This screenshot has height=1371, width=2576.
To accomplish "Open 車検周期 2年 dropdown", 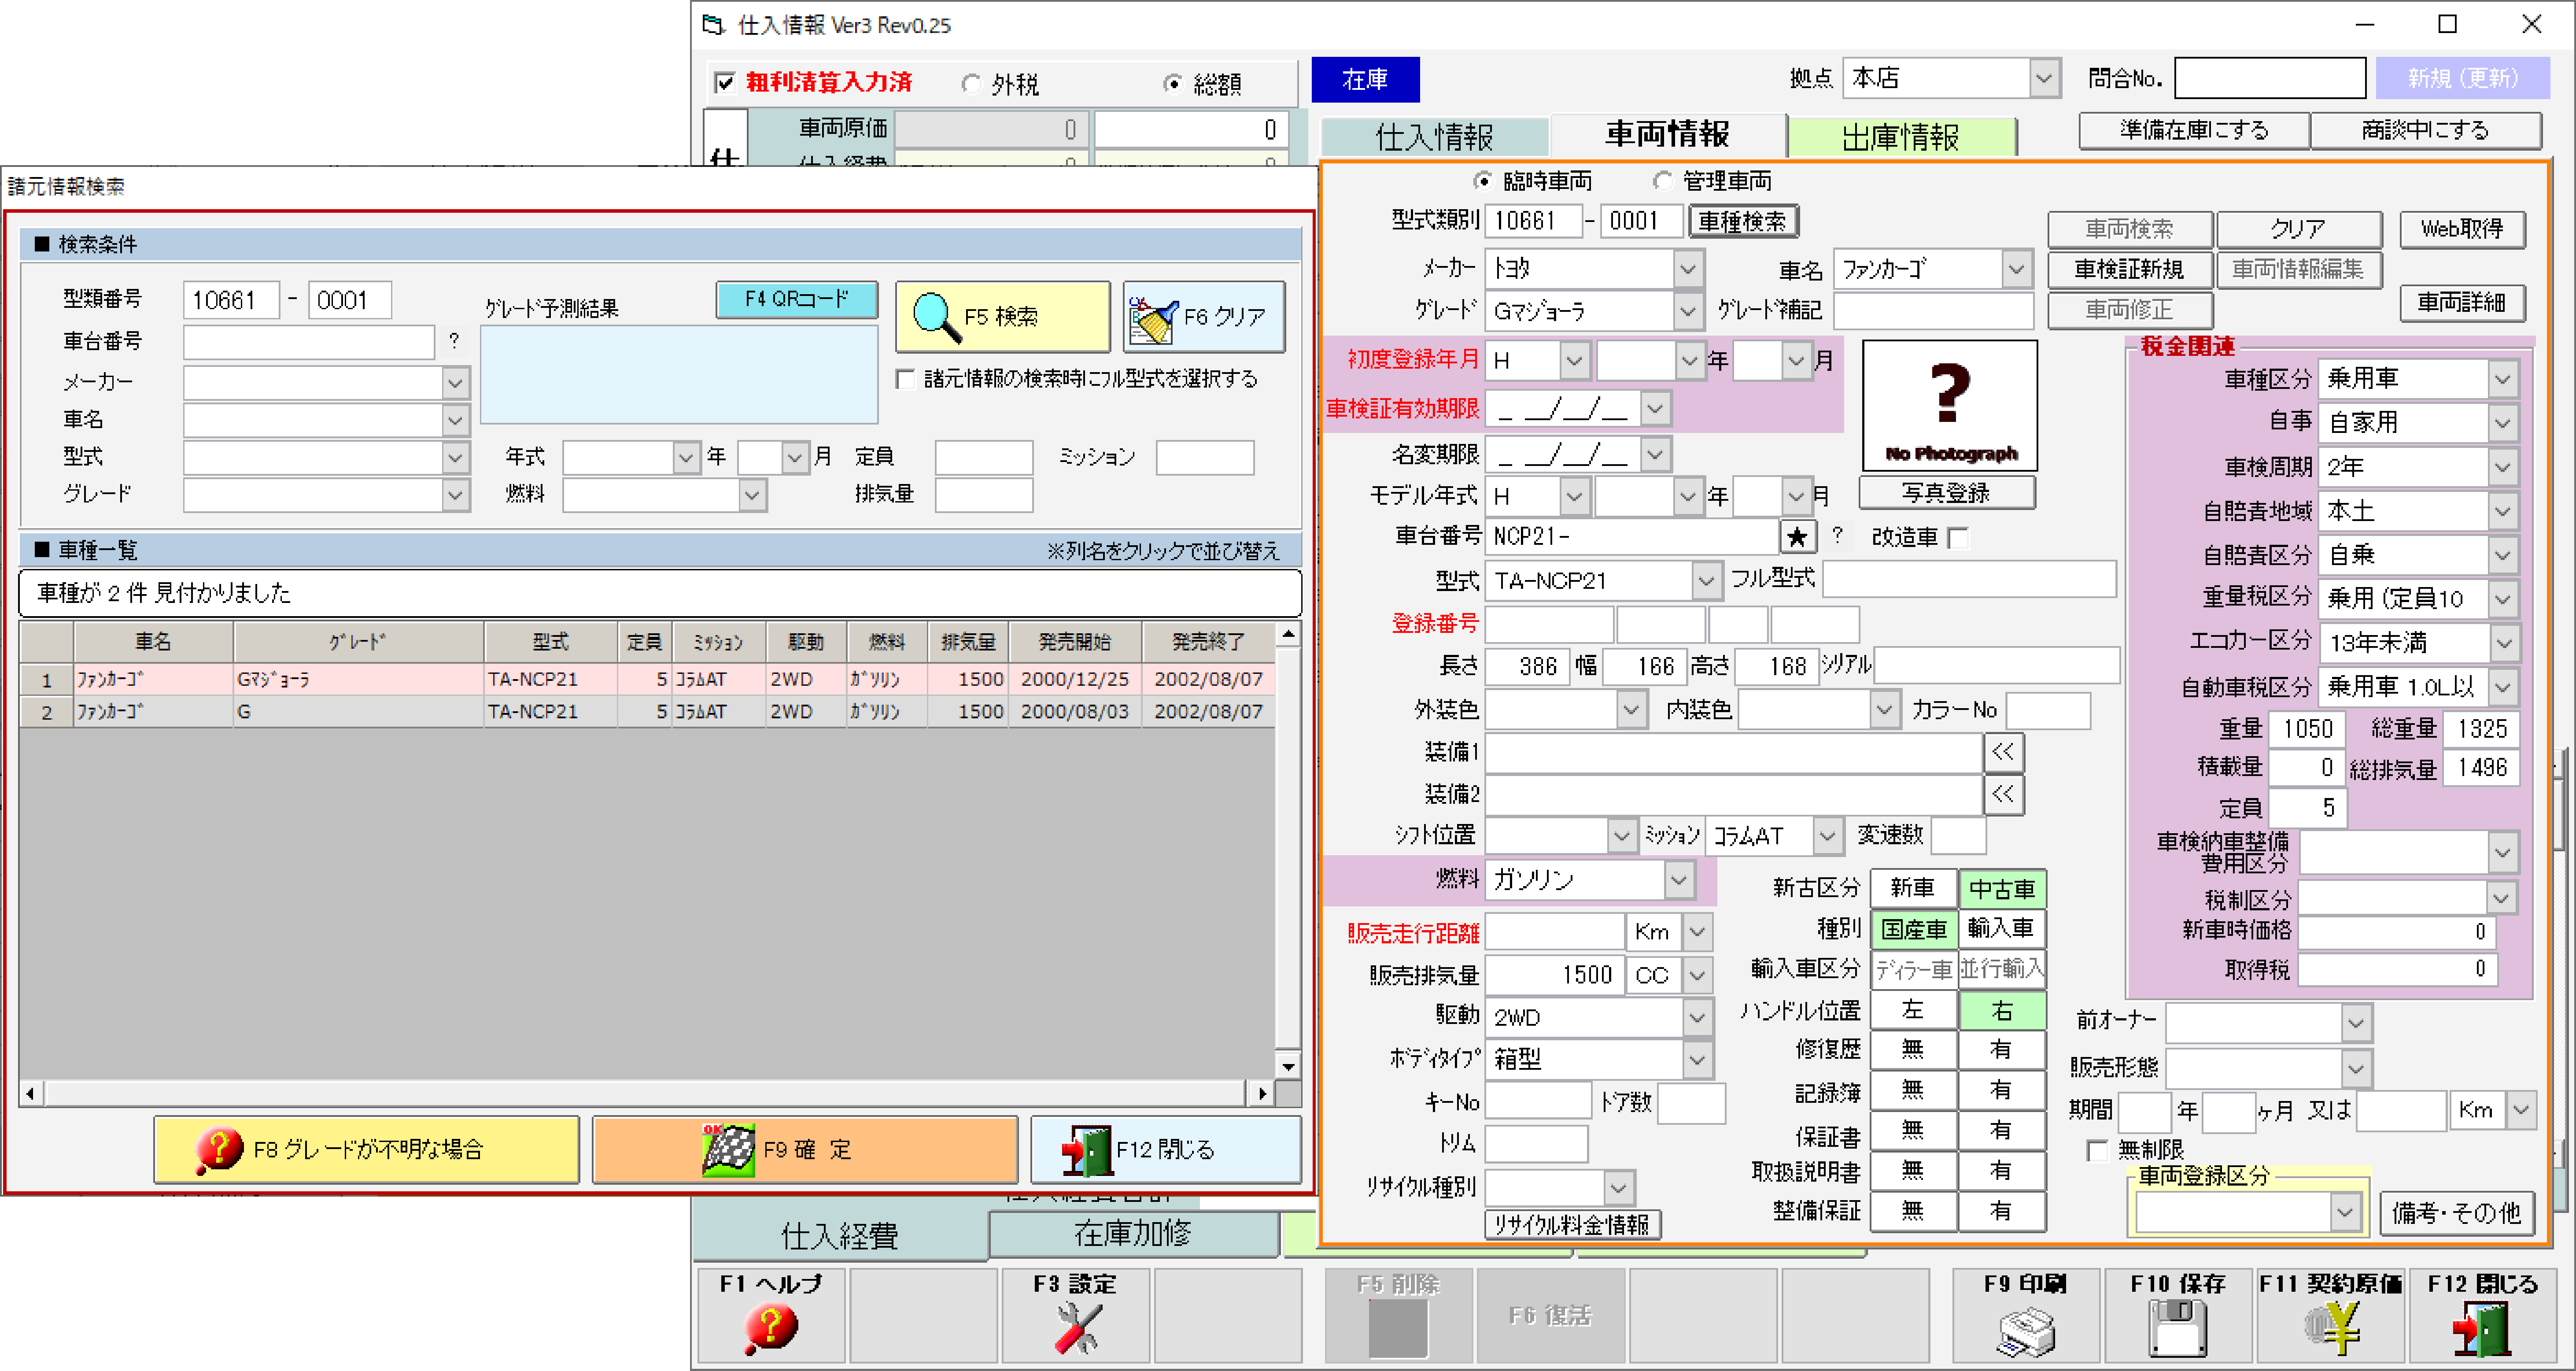I will pos(2502,467).
